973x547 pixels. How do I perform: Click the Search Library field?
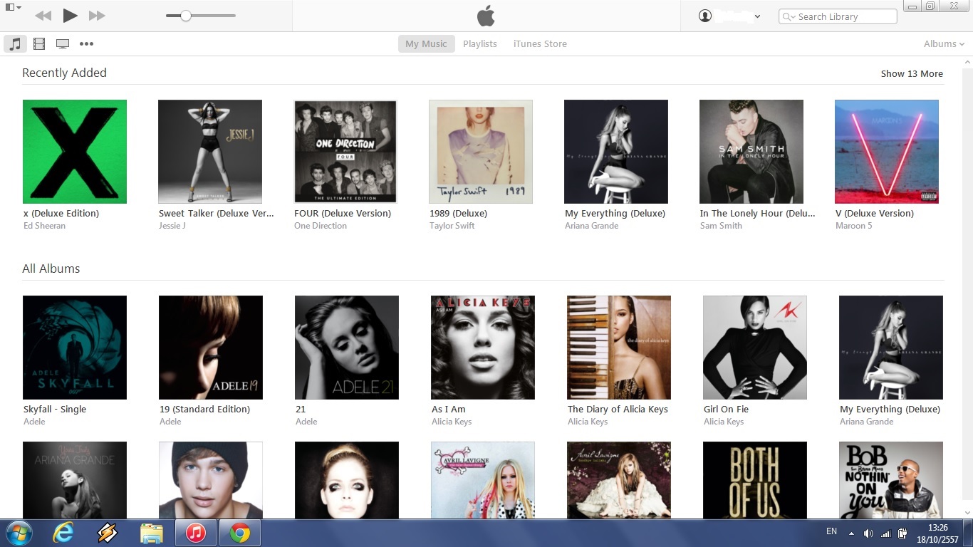[838, 16]
